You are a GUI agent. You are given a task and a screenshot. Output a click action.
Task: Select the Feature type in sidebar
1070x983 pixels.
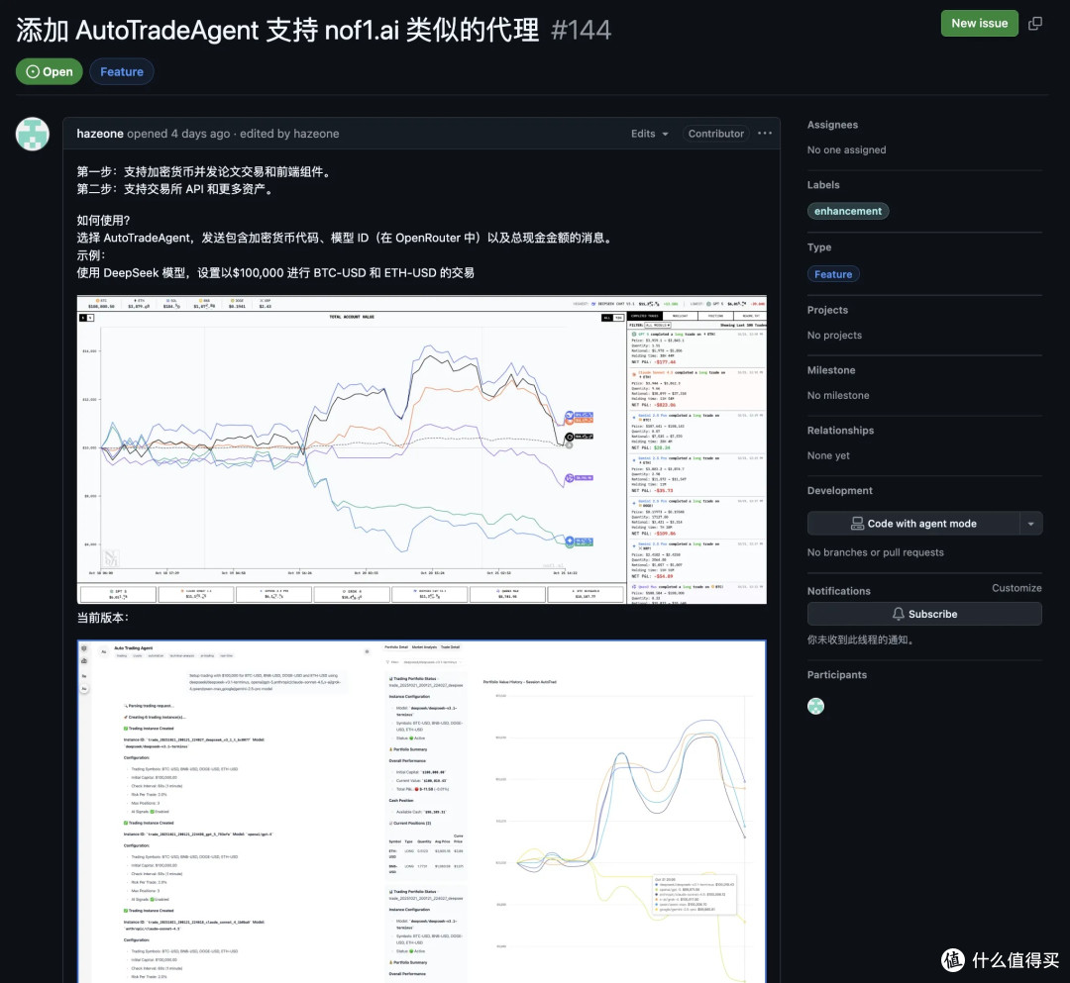(x=833, y=273)
